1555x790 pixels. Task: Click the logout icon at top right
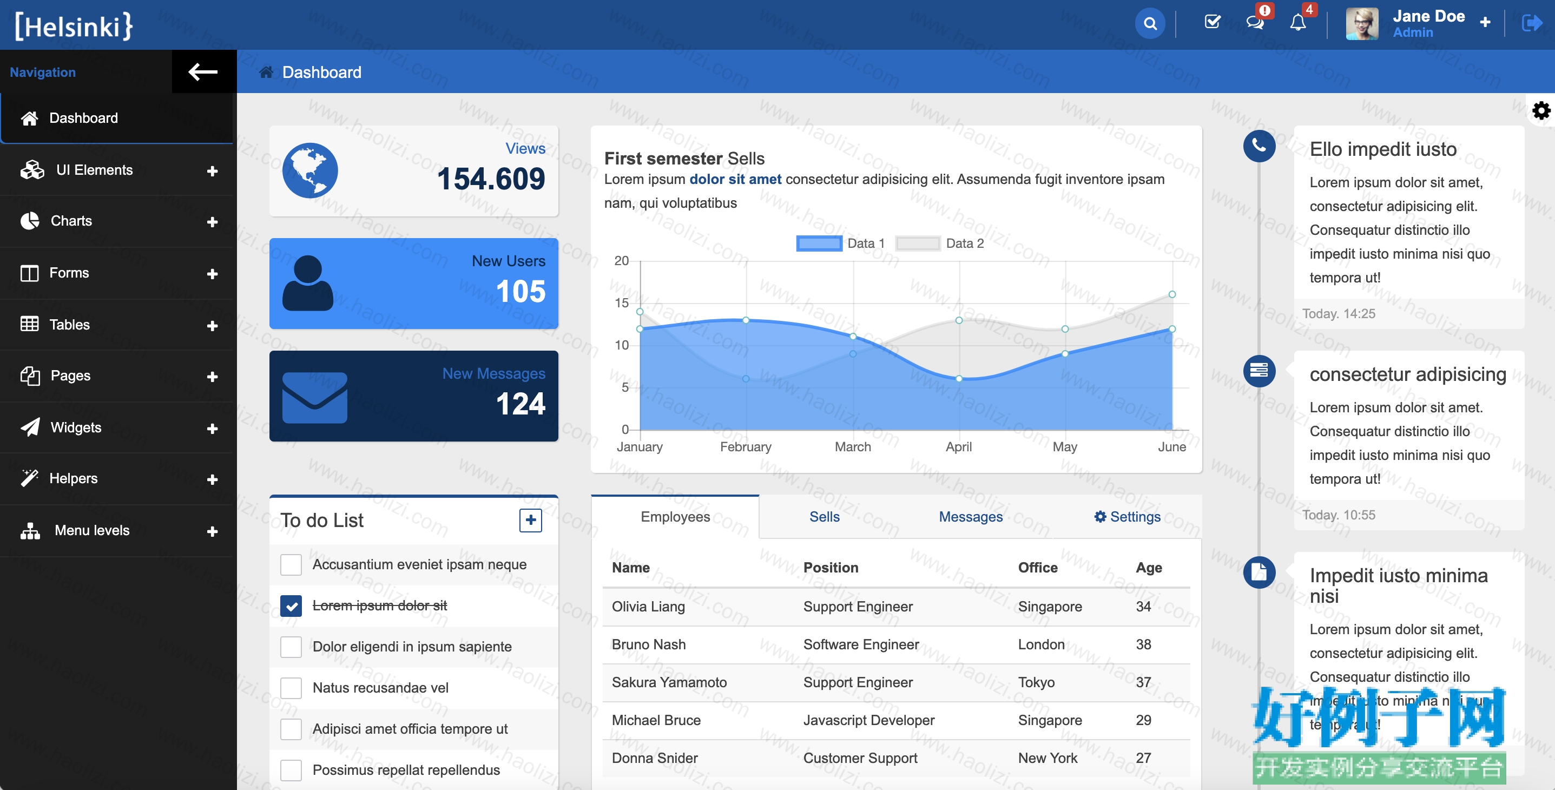[x=1532, y=23]
